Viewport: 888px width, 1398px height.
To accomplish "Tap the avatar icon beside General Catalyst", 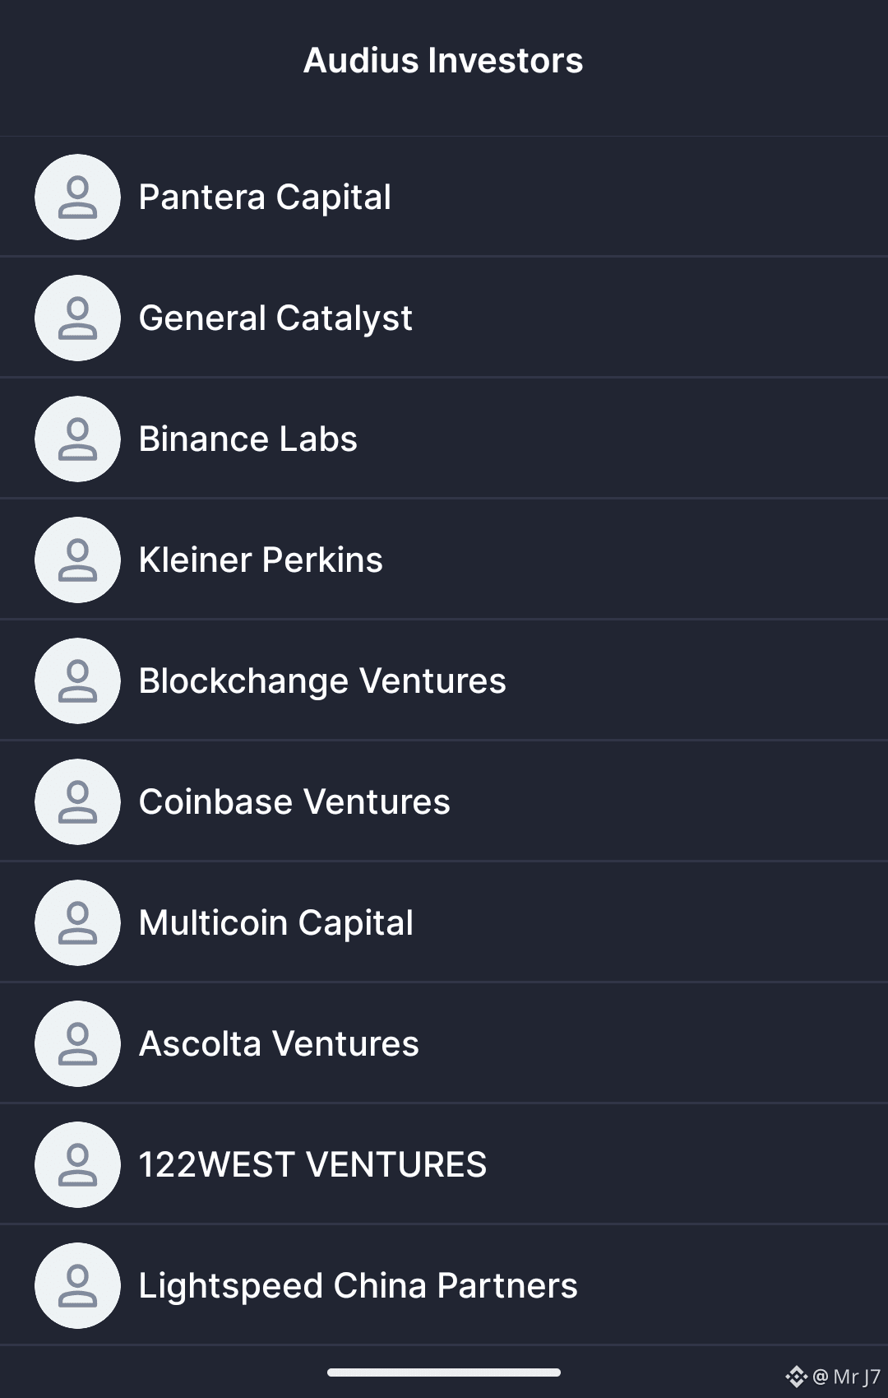I will click(78, 318).
